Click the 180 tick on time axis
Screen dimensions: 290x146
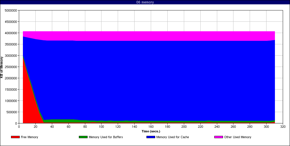(x=167, y=127)
